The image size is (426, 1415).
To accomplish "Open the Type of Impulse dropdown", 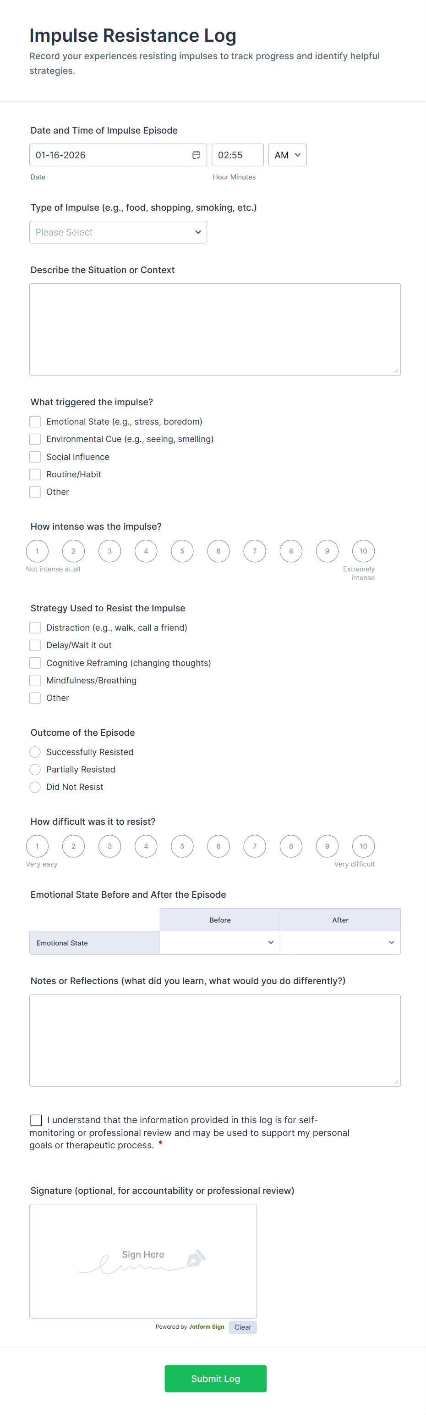I will pyautogui.click(x=118, y=232).
